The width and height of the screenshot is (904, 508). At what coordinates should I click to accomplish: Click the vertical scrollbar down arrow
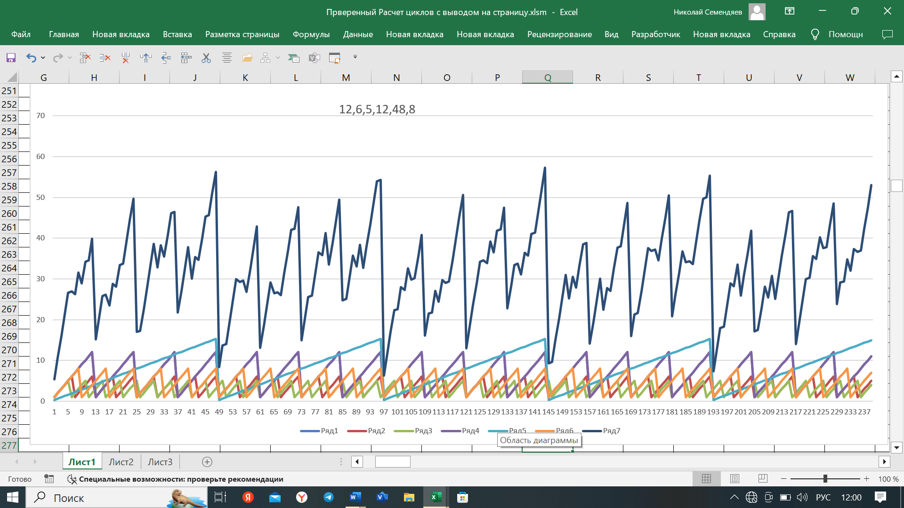click(x=896, y=448)
